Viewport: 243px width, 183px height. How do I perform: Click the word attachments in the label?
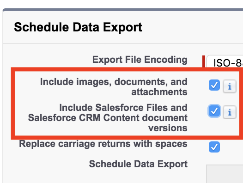coord(159,92)
